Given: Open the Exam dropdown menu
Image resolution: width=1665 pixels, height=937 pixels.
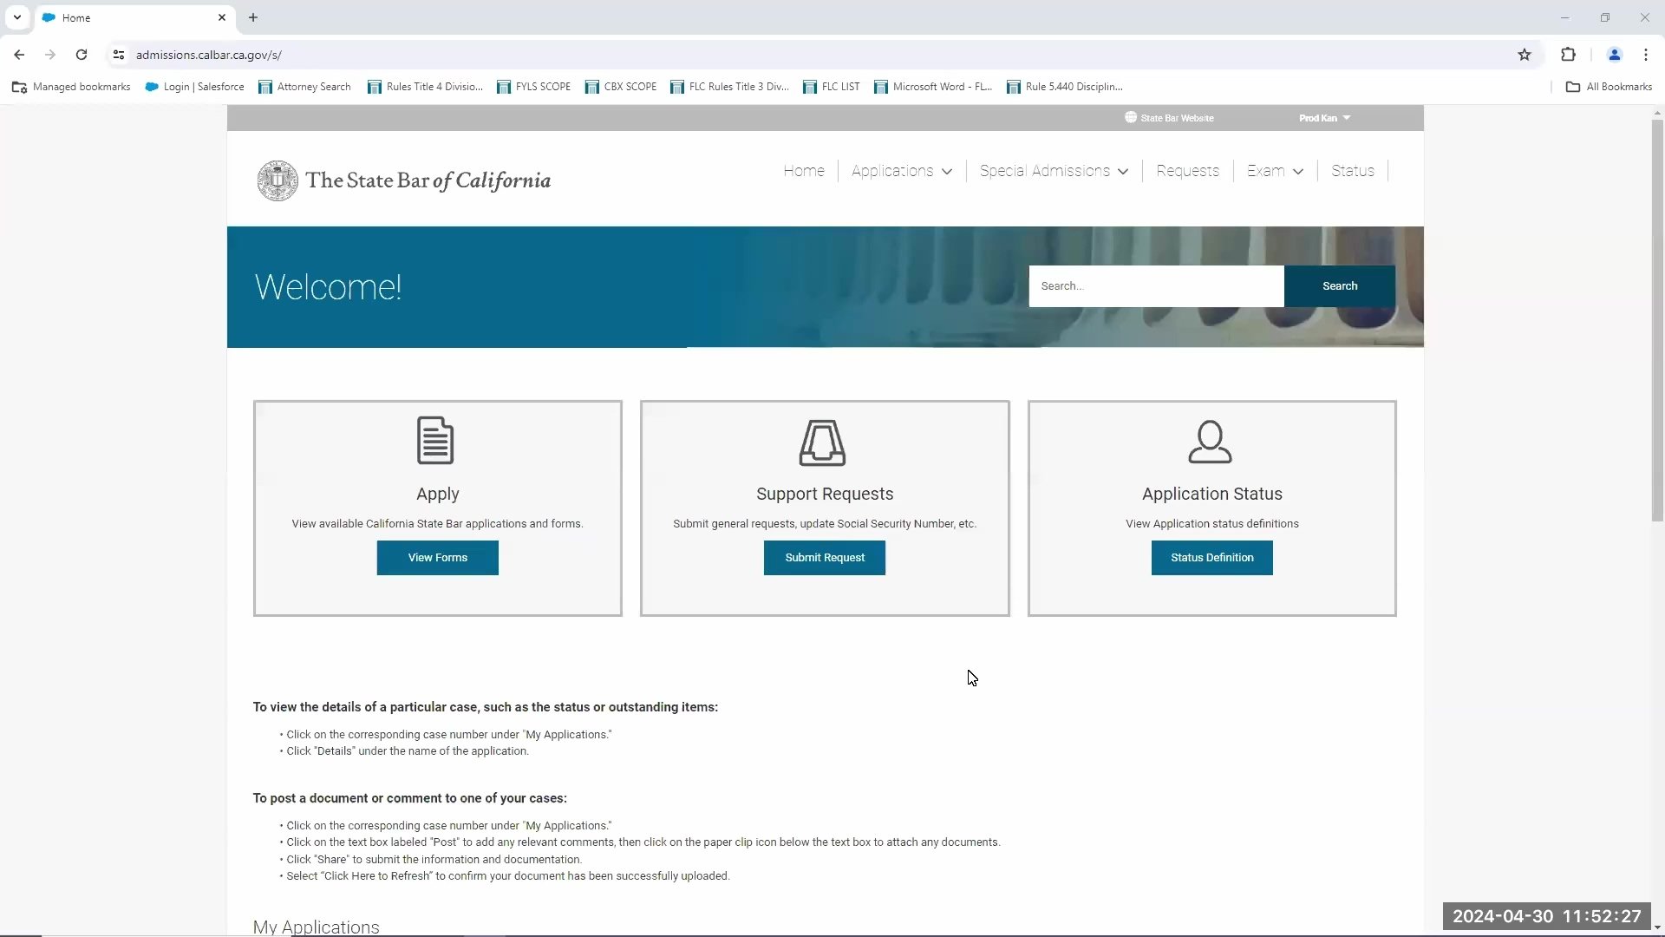Looking at the screenshot, I should [x=1275, y=171].
